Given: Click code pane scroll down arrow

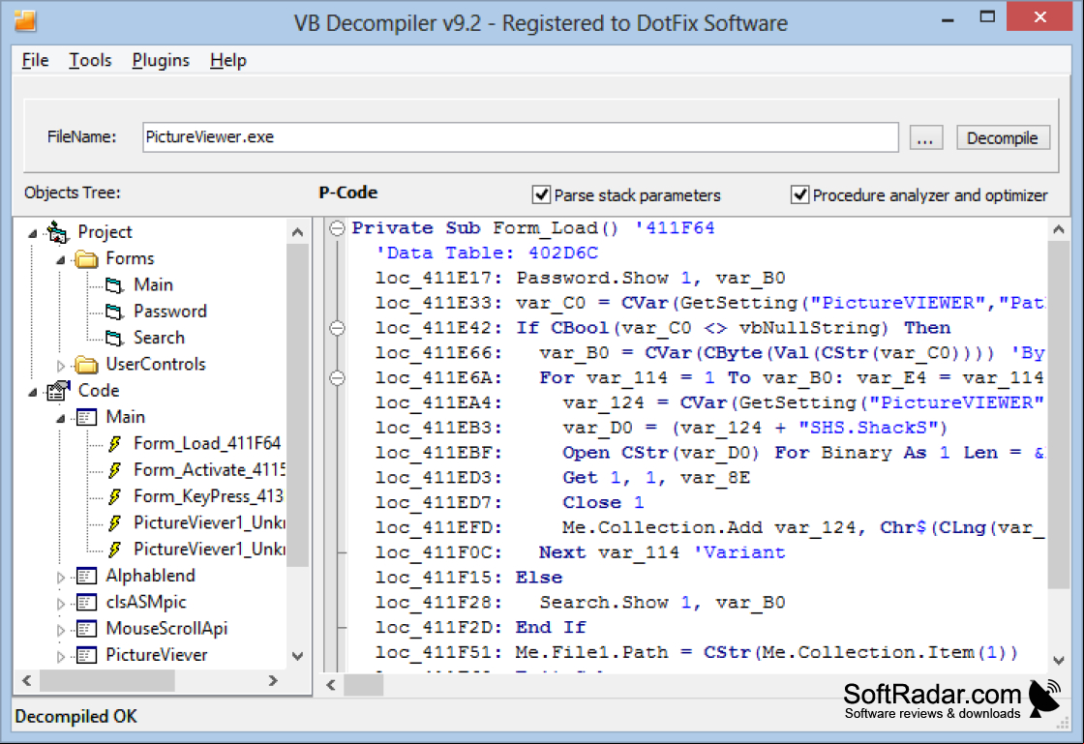Looking at the screenshot, I should point(1059,661).
